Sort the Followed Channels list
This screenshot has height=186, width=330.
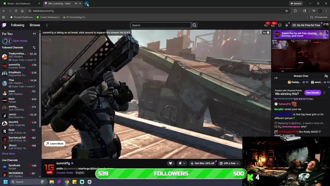point(34,48)
